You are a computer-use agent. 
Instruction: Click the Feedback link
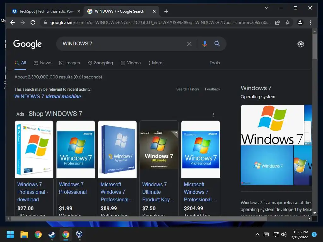(212, 89)
